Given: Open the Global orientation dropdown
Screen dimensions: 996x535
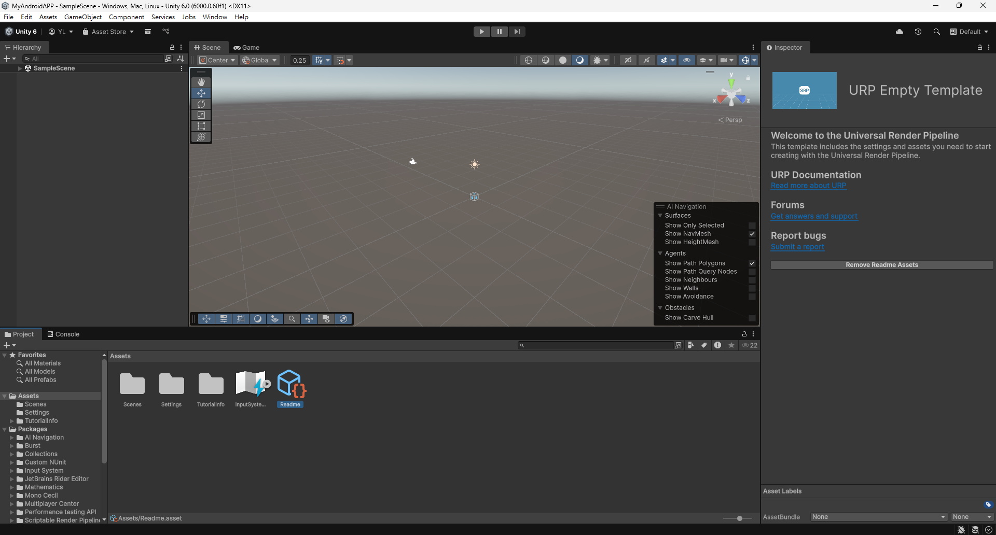Looking at the screenshot, I should pos(259,60).
